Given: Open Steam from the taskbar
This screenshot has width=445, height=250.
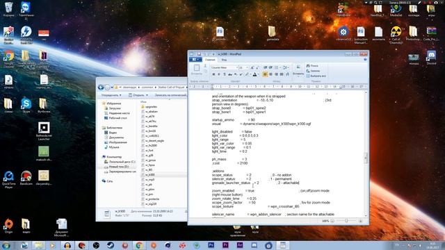Looking at the screenshot, I should click(x=111, y=245).
